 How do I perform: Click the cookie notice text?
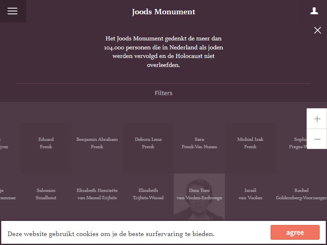[x=111, y=234]
